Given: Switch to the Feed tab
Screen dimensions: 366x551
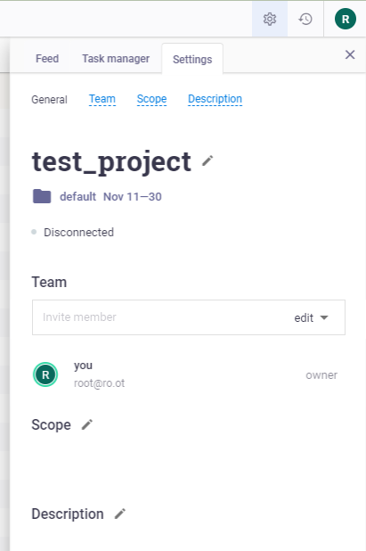Looking at the screenshot, I should [x=47, y=58].
